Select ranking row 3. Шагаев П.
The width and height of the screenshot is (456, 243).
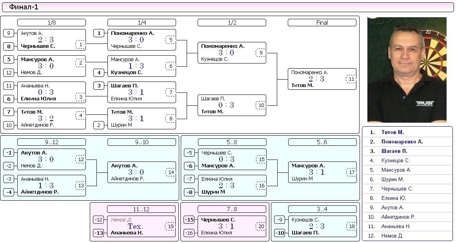click(x=407, y=151)
